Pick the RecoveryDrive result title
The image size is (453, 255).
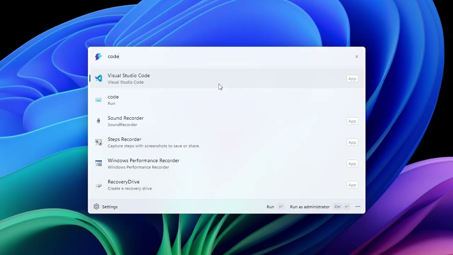click(x=124, y=182)
